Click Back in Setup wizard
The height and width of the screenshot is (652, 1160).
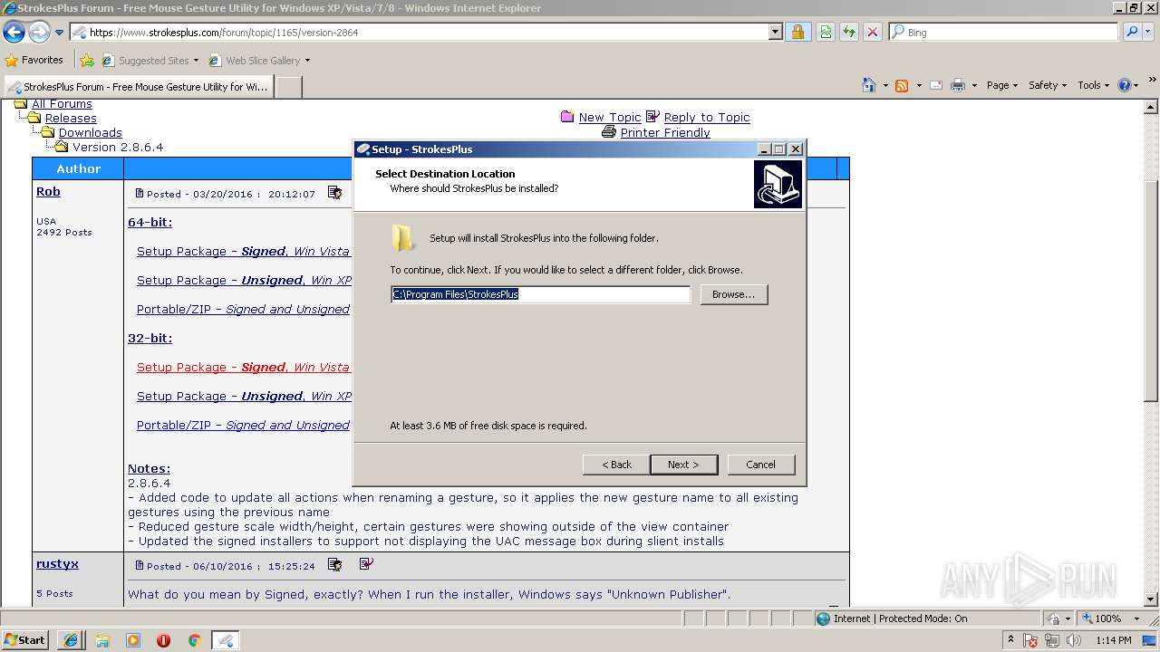(616, 465)
